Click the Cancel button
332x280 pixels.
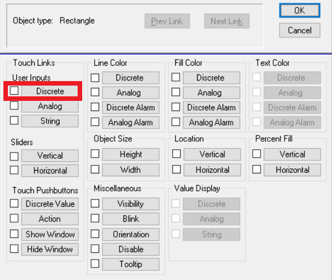click(300, 30)
